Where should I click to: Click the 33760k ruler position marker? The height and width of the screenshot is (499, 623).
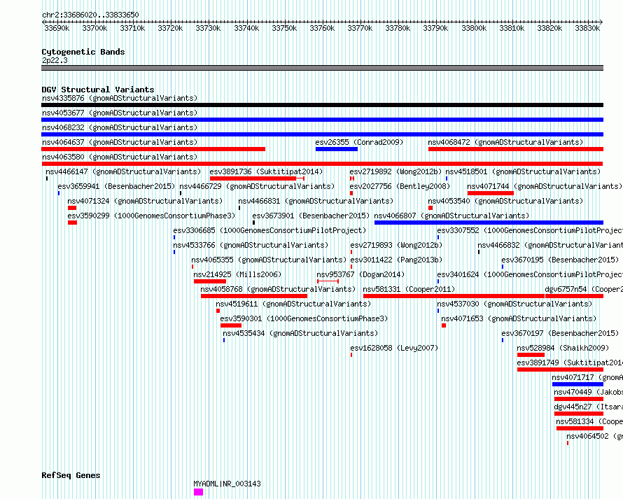pos(322,28)
